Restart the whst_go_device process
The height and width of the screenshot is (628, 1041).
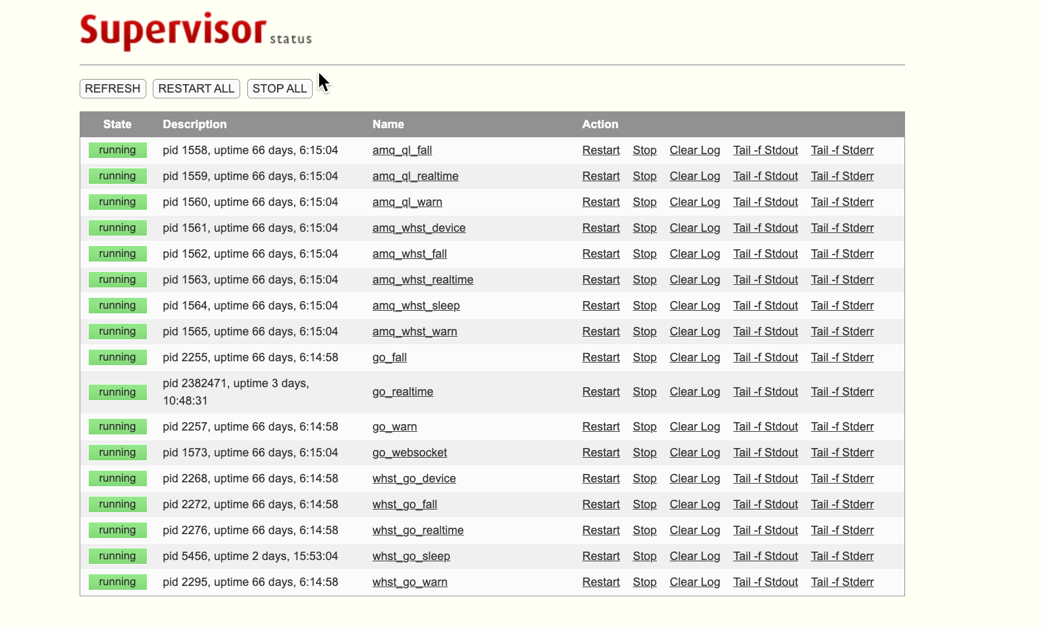click(601, 478)
